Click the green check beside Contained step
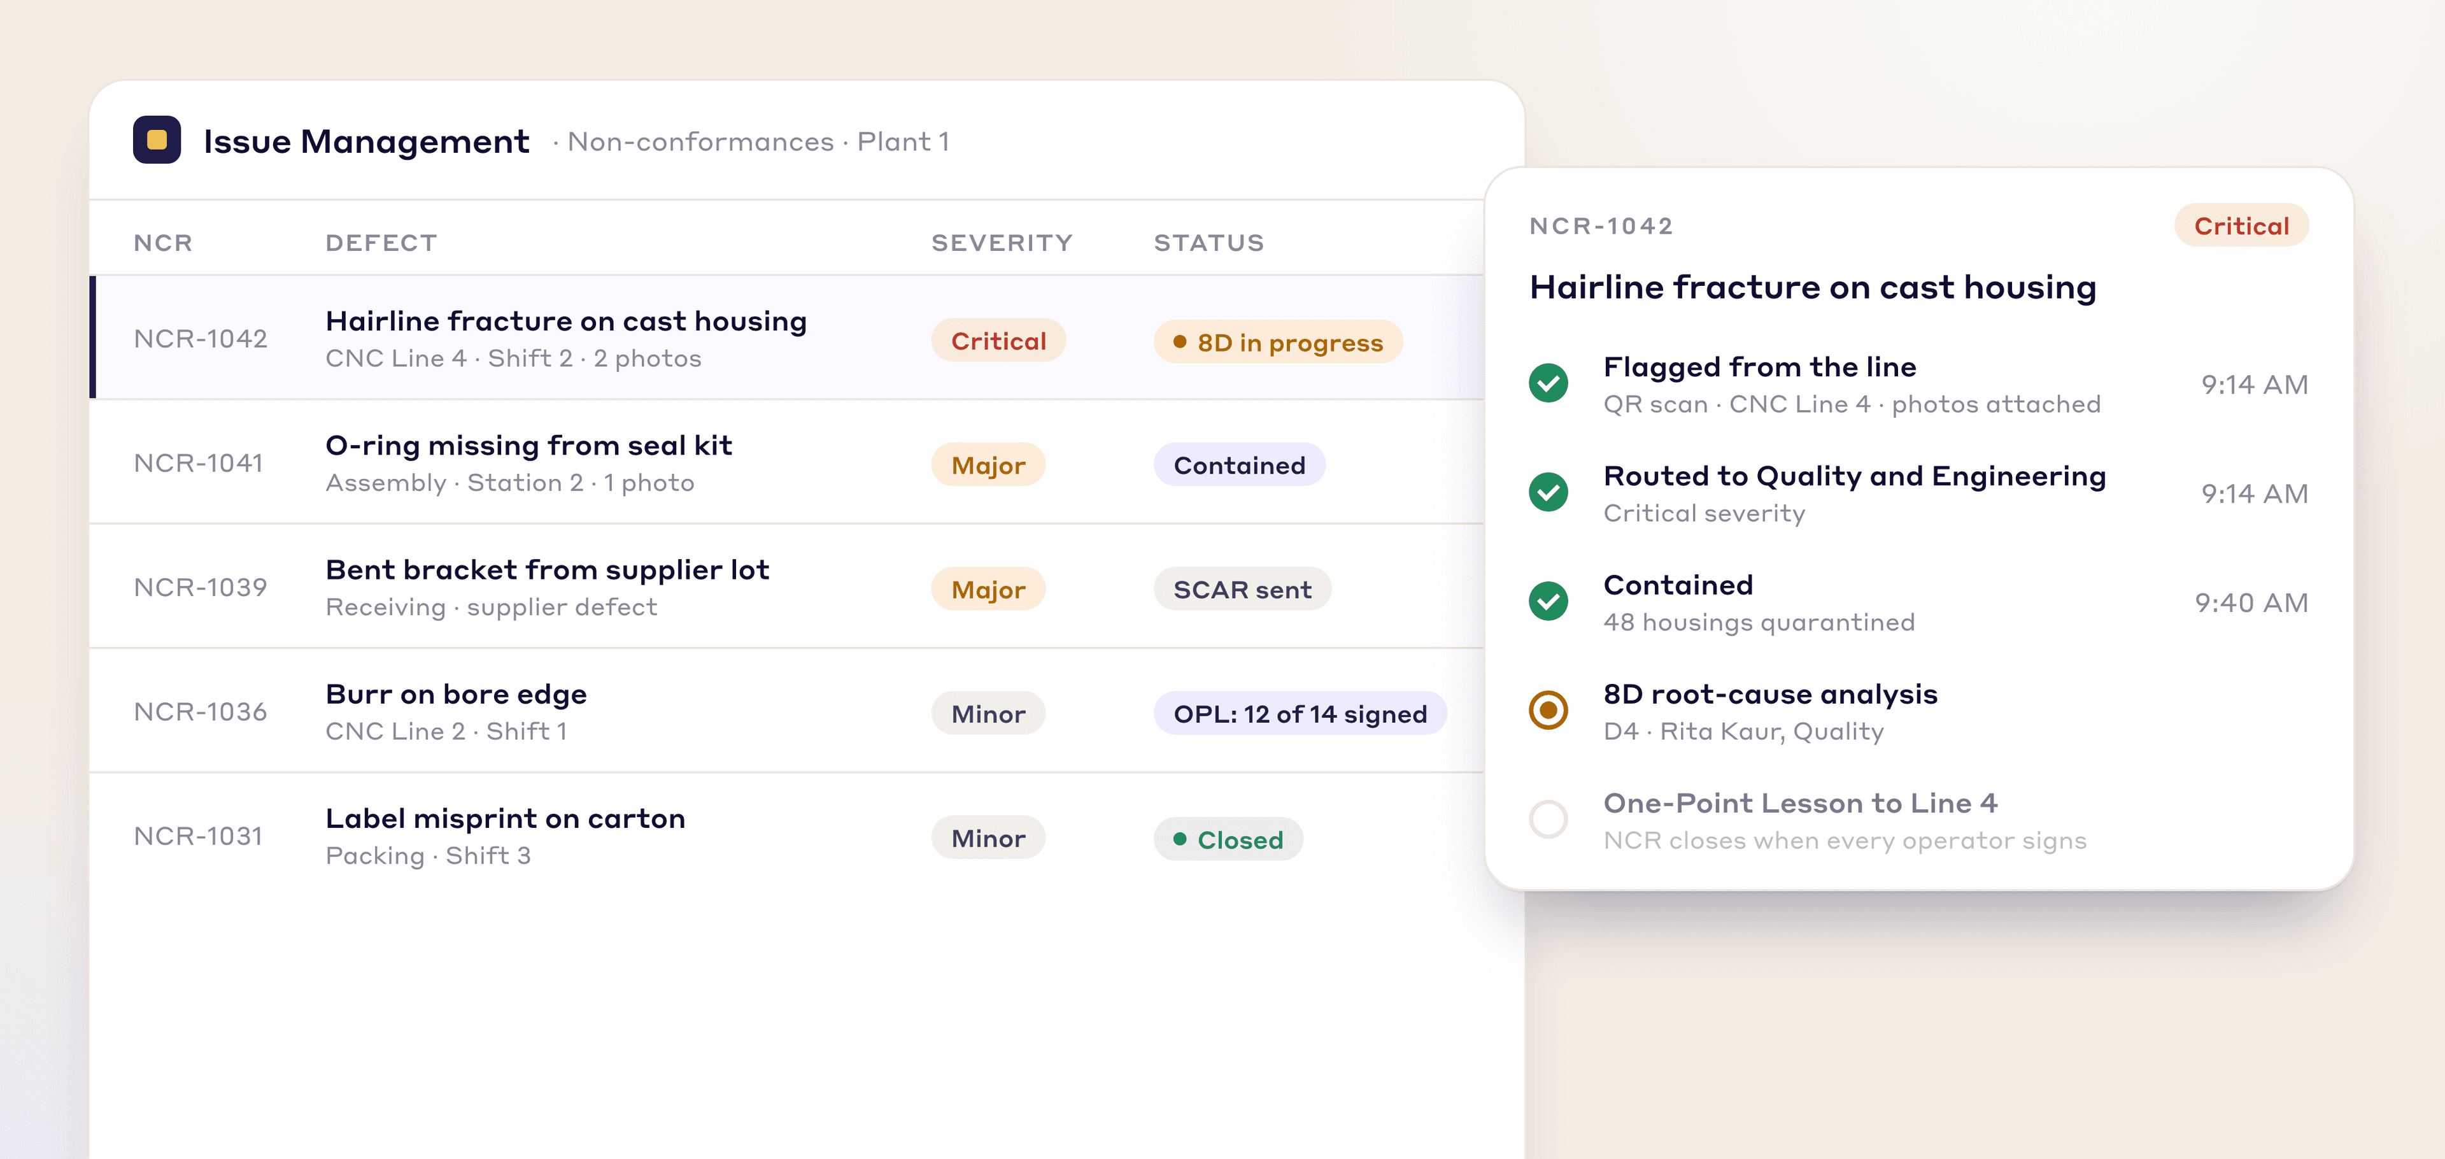This screenshot has width=2445, height=1159. coord(1548,601)
